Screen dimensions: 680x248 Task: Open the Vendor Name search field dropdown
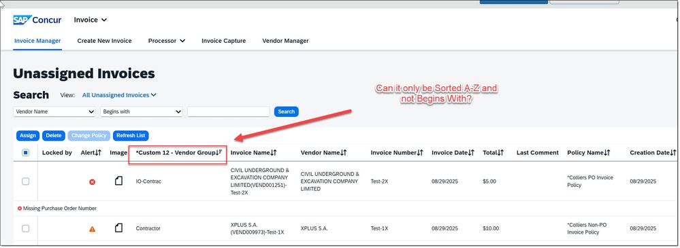click(54, 111)
